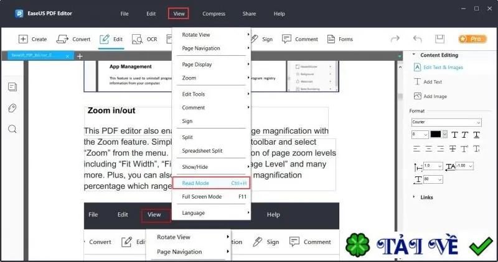Open the attachments tag icon in sidebar

click(12, 108)
